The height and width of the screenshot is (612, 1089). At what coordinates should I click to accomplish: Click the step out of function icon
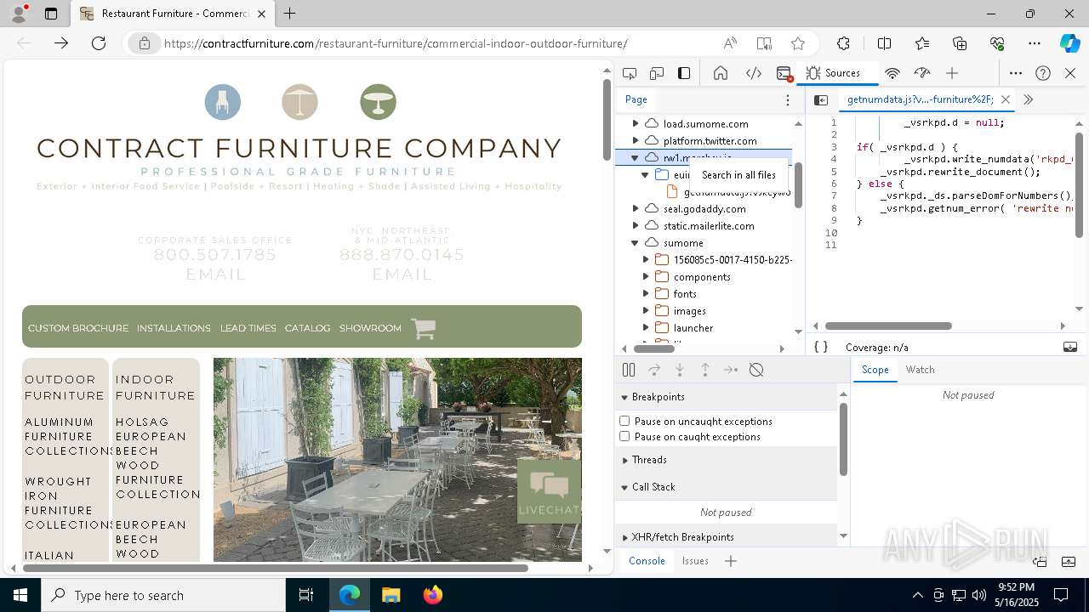click(705, 370)
